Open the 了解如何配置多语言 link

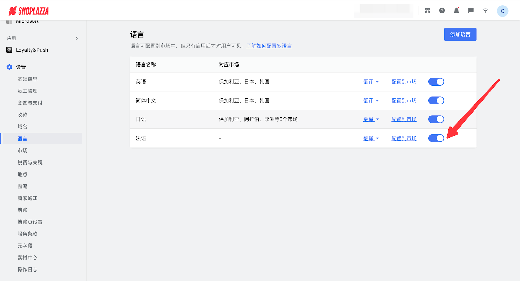269,46
